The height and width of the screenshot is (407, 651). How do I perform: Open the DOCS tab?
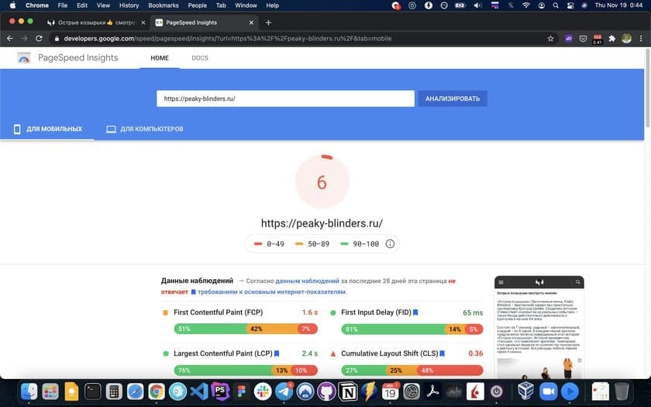[200, 58]
